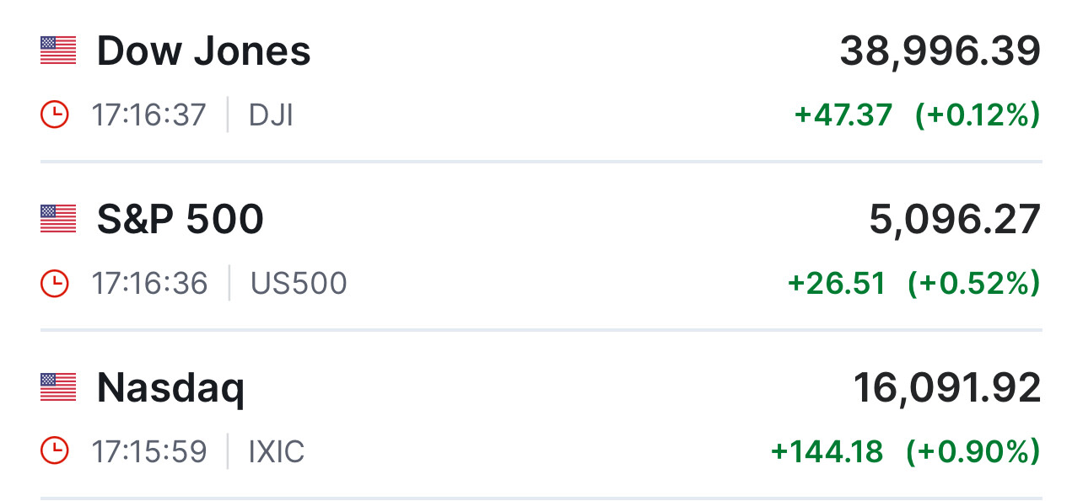This screenshot has width=1083, height=501.
Task: Click the red clock icon in Nasdaq row
Action: (x=55, y=452)
